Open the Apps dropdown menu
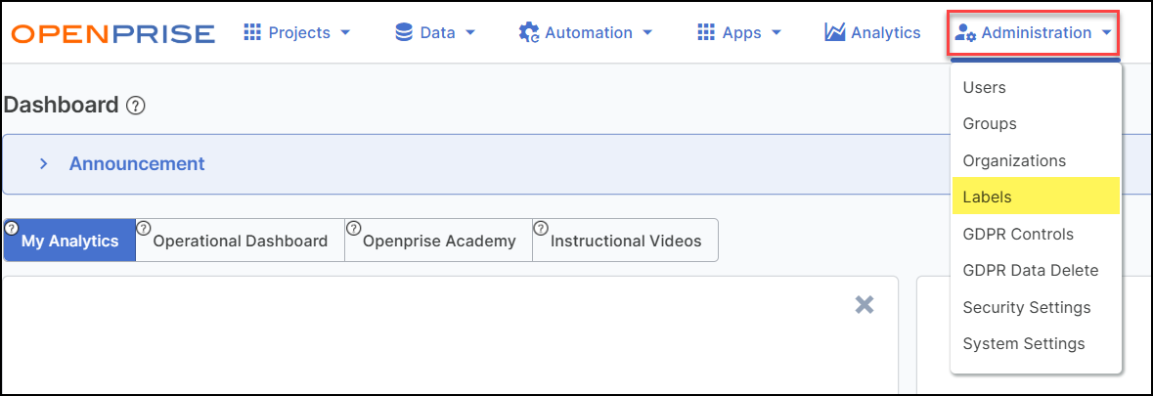 coord(738,32)
